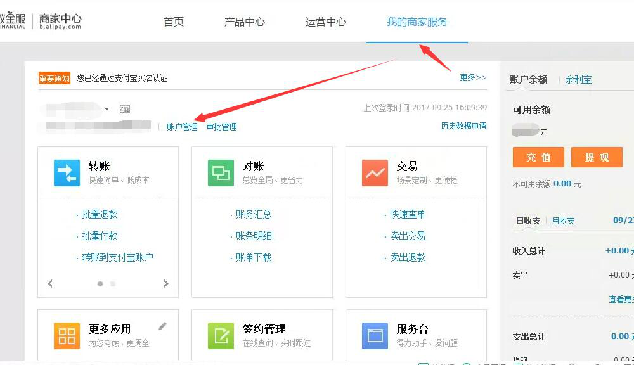This screenshot has height=365, width=634.
Task: Click the 支出总计 label
Action: point(529,336)
